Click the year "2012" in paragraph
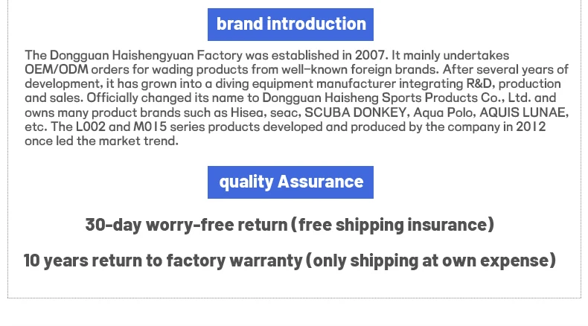Image resolution: width=588 pixels, height=326 pixels. (531, 127)
